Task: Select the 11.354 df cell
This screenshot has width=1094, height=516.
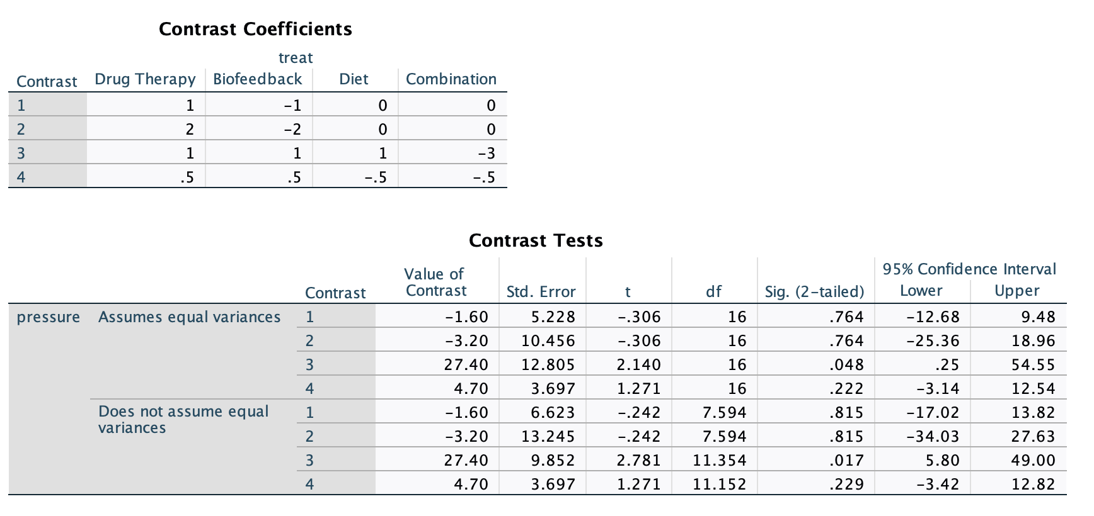Action: point(719,461)
